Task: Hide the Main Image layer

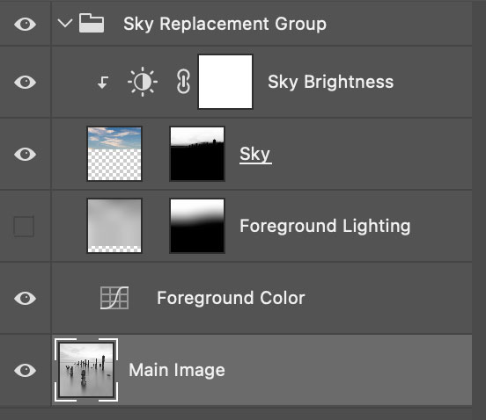Action: 26,371
